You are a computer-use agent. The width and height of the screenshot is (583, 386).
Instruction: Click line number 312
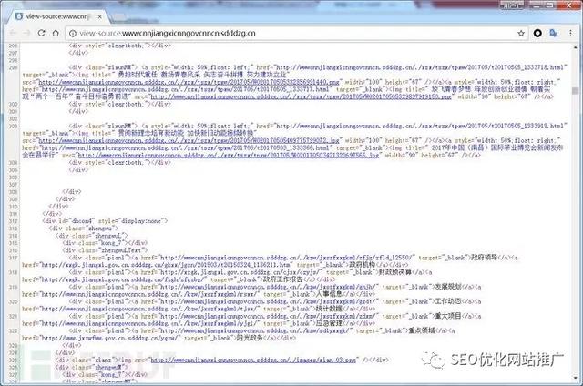tap(14, 221)
